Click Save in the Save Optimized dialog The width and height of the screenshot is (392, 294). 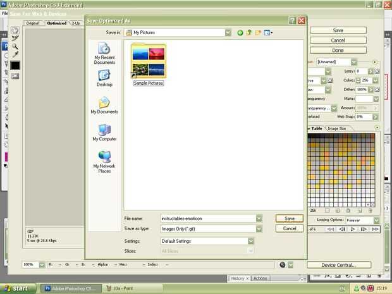point(290,219)
